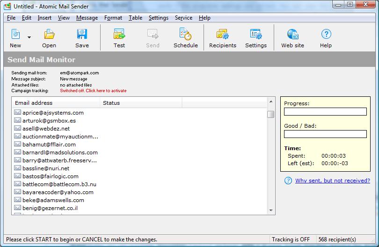This screenshot has height=247, width=379.
Task: Open the Format menu
Action: click(x=113, y=18)
